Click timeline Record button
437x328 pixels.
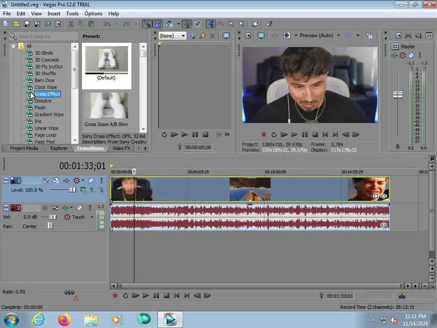coord(115,296)
